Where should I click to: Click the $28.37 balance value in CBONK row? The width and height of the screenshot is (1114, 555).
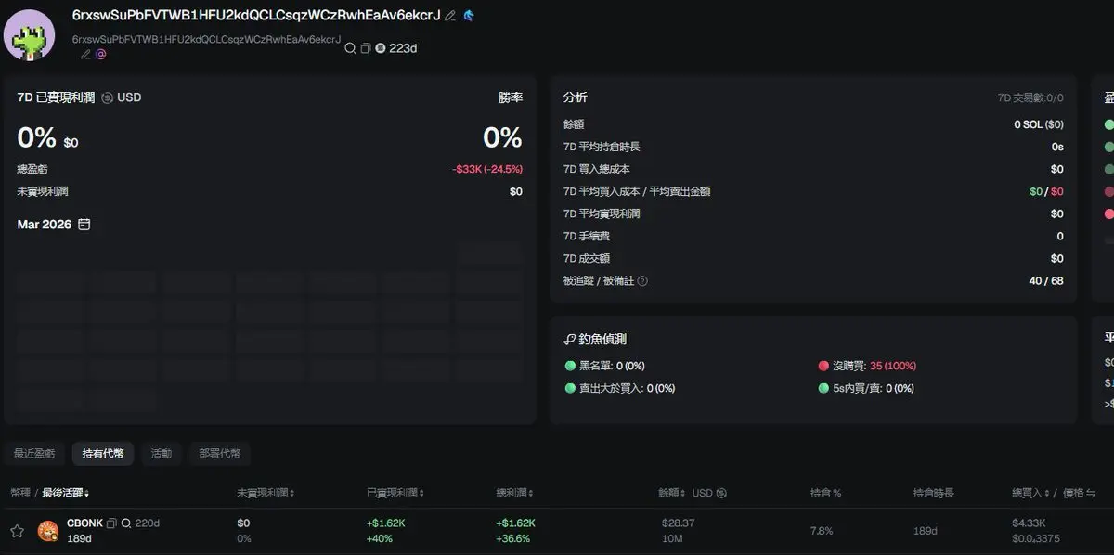679,523
